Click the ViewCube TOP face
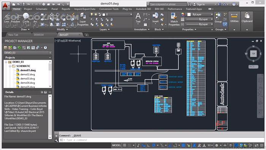This screenshot has width=266, height=150. tap(253, 54)
